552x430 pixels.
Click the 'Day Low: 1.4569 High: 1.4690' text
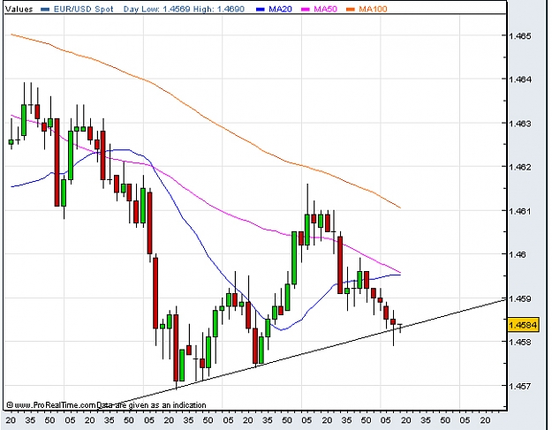click(x=184, y=9)
